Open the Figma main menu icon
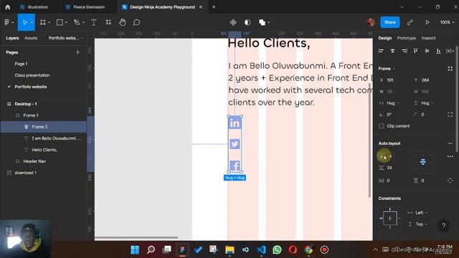Screen dimensions: 459x258 6,22
